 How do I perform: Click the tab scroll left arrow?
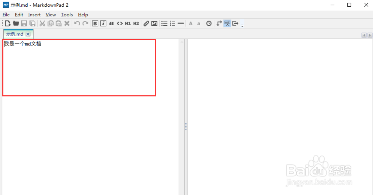364,35
